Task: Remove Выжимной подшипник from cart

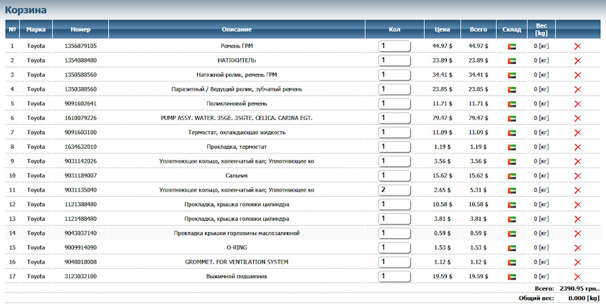Action: [578, 277]
